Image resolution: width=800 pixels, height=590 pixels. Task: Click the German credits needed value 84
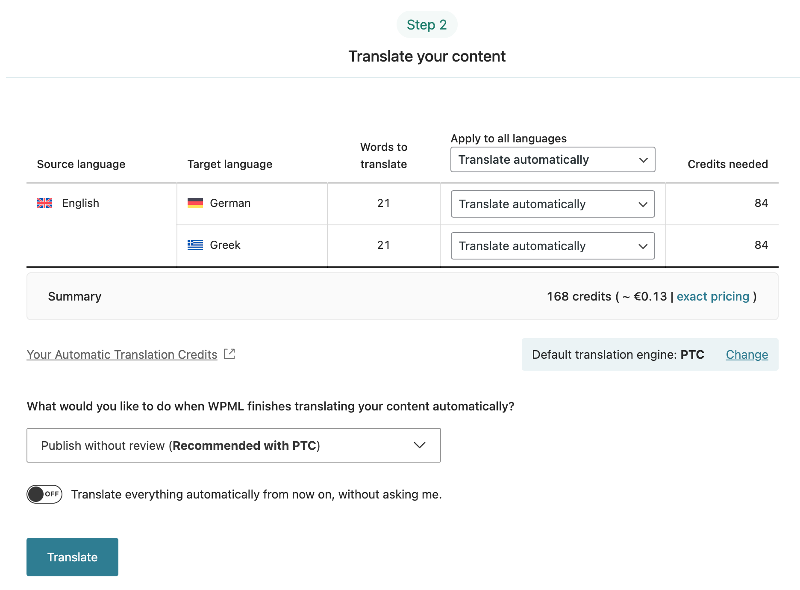(x=761, y=203)
